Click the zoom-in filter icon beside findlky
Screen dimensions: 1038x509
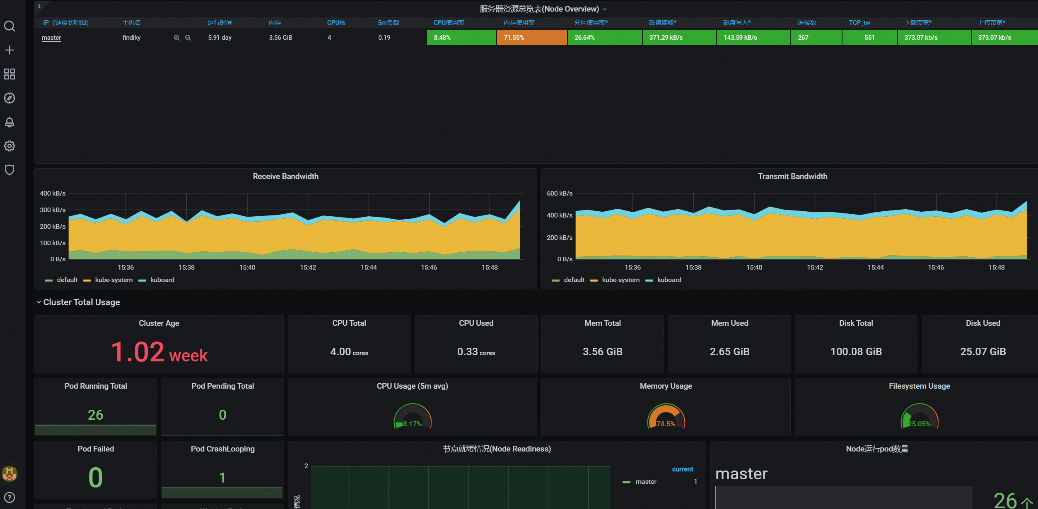click(x=176, y=38)
